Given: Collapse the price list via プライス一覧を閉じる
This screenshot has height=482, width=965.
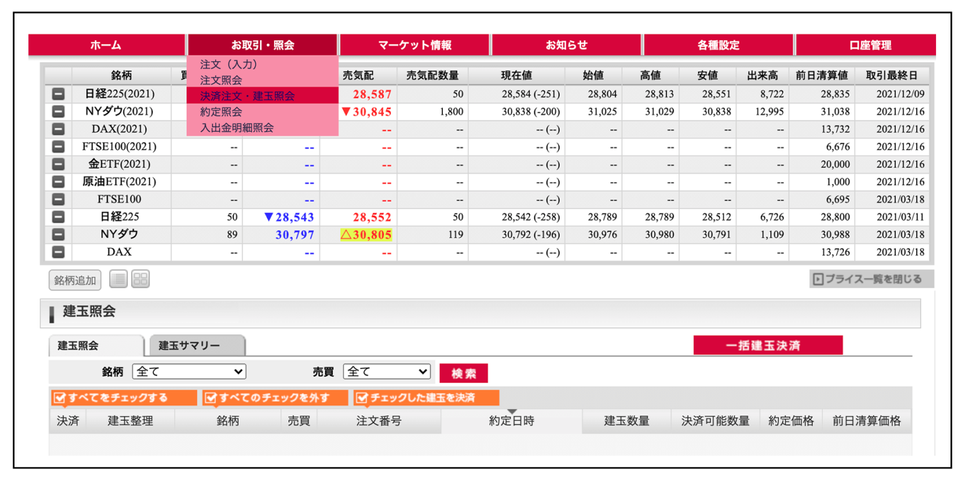Looking at the screenshot, I should tap(871, 279).
